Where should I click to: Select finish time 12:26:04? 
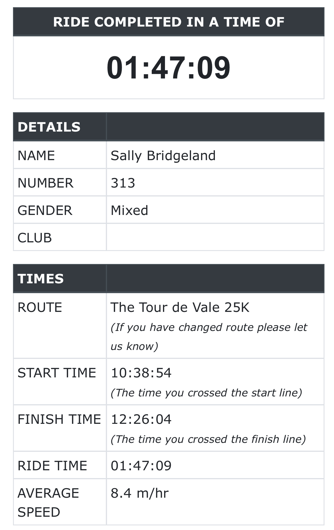(141, 419)
